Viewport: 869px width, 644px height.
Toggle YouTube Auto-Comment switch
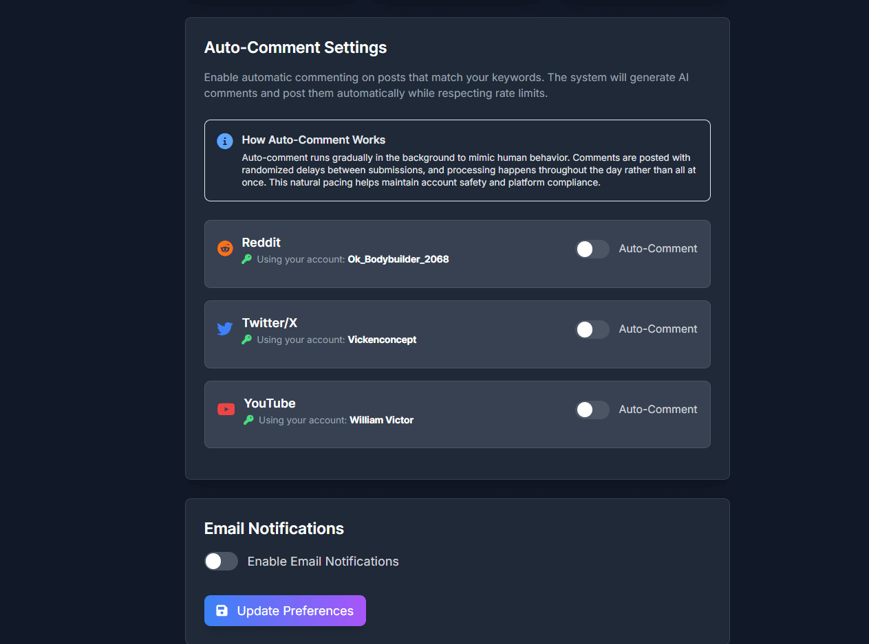(592, 410)
